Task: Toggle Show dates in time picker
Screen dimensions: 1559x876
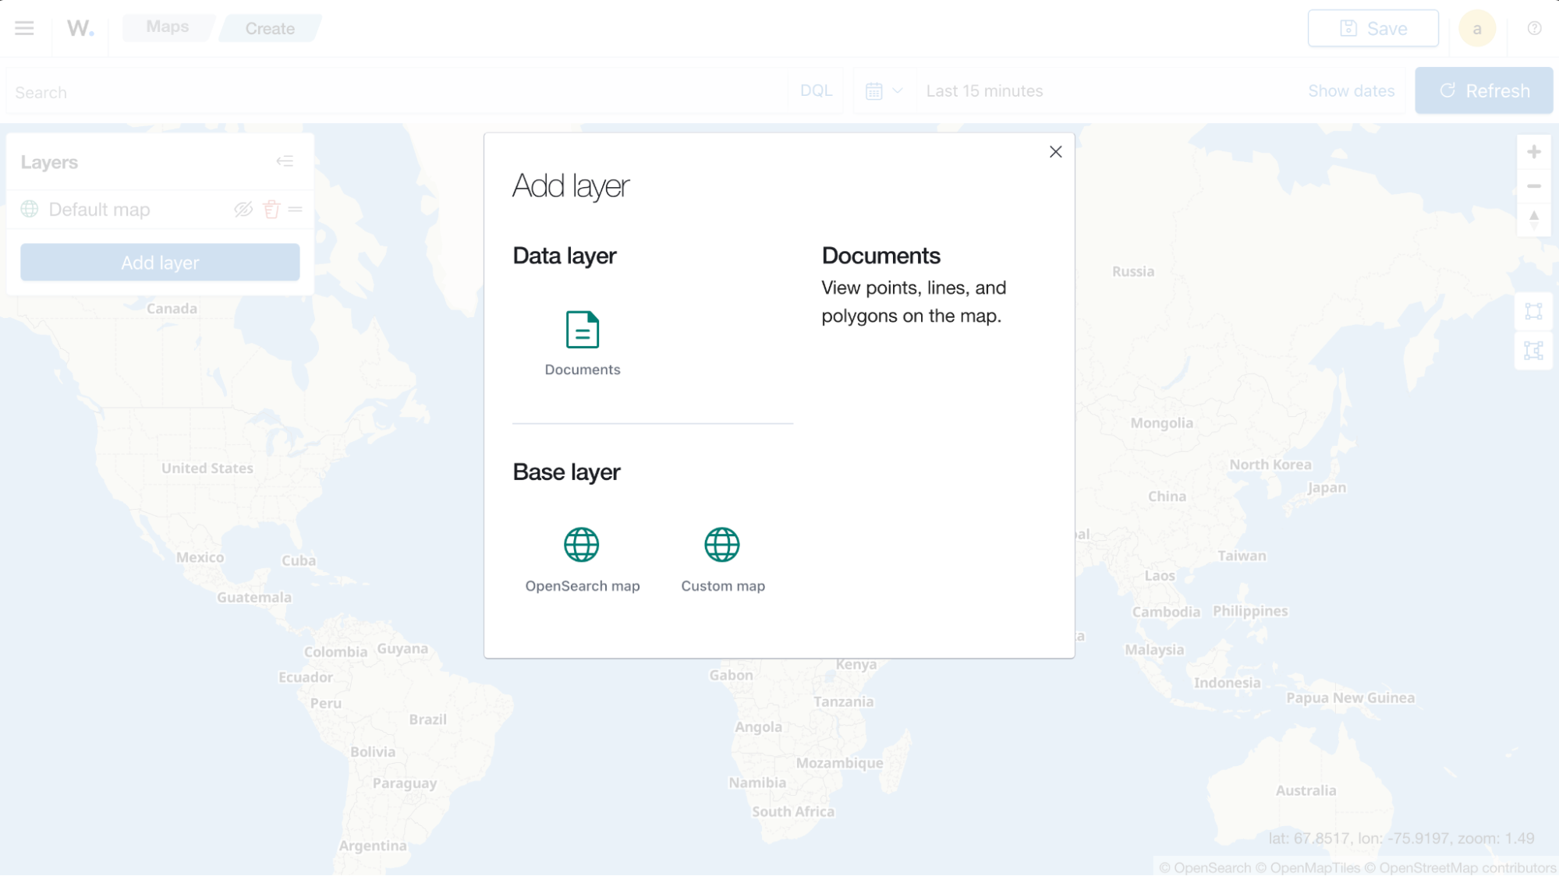Action: (1352, 90)
